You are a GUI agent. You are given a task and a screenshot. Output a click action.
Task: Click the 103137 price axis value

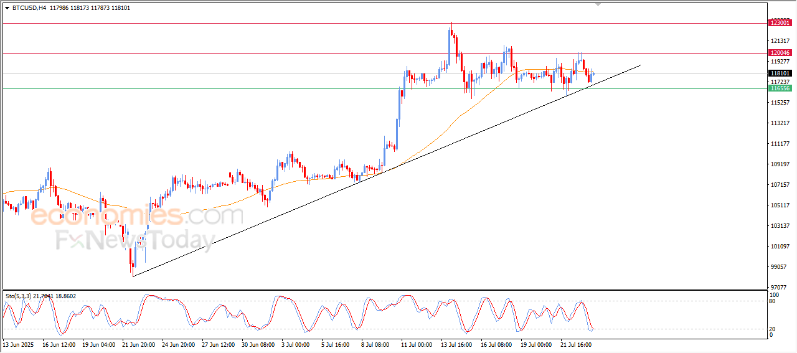[780, 226]
